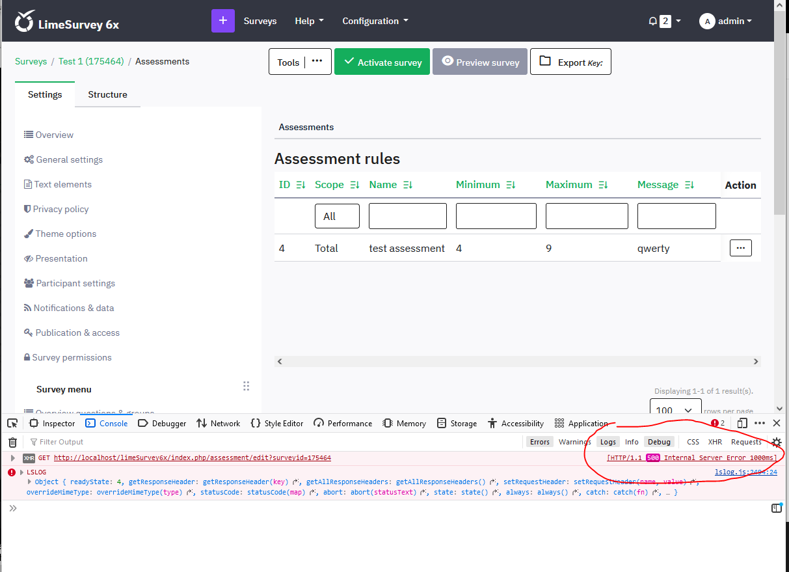Toggle the Errors console filter
The height and width of the screenshot is (572, 789).
coord(539,442)
